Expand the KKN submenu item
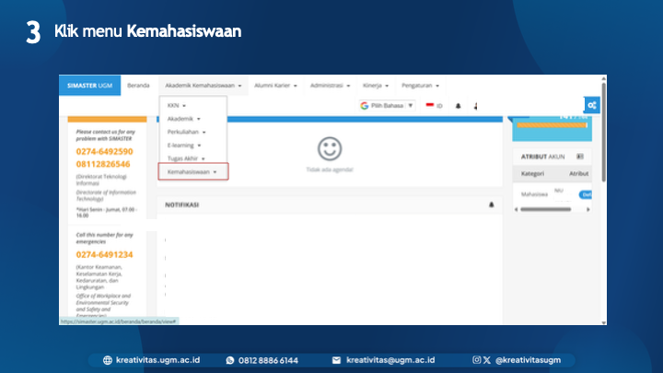Image resolution: width=663 pixels, height=373 pixels. point(177,106)
